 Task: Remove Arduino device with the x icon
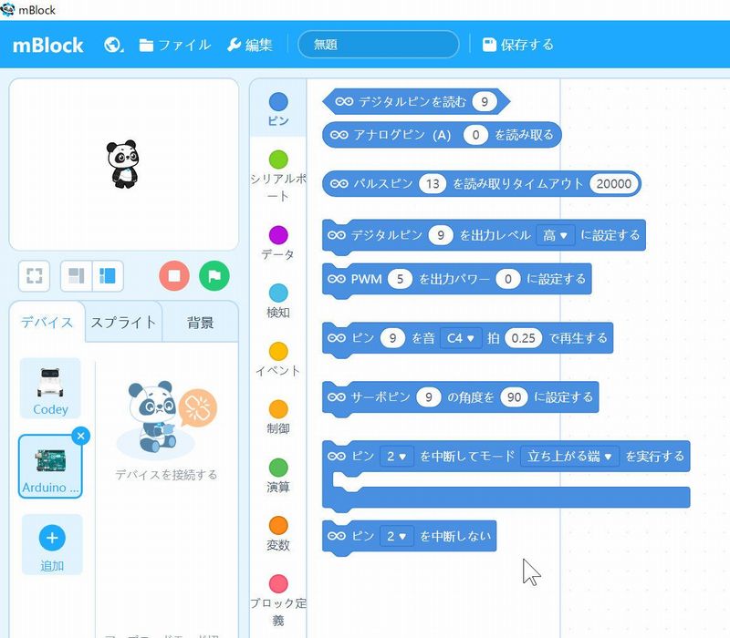tap(80, 437)
